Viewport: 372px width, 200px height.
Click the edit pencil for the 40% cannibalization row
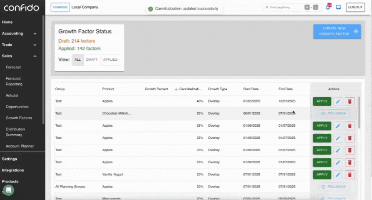[x=338, y=101]
